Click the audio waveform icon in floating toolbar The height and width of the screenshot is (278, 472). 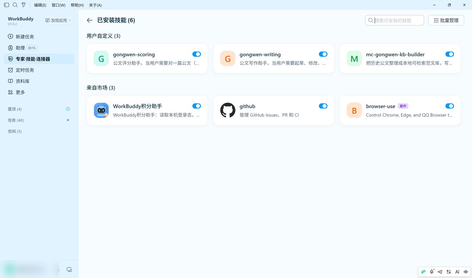tap(466, 272)
